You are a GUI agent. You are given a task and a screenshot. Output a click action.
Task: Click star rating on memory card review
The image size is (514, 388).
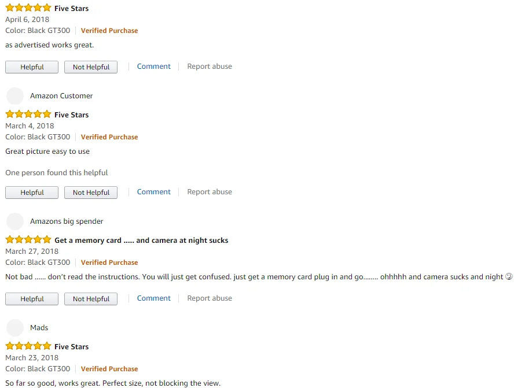click(28, 240)
